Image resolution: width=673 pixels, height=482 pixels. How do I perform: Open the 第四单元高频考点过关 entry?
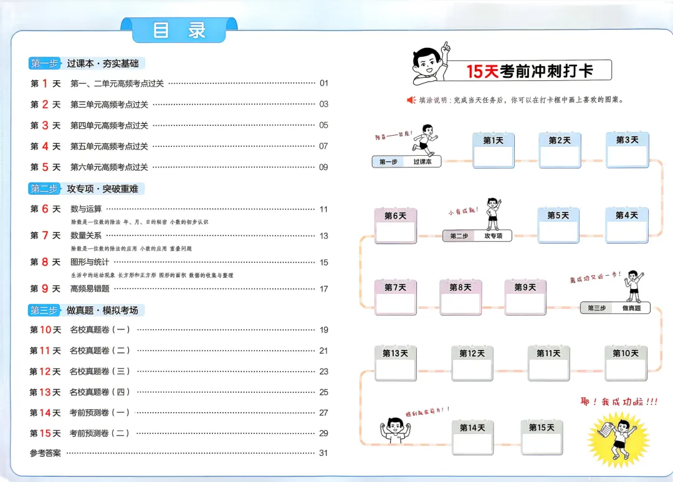click(x=179, y=125)
